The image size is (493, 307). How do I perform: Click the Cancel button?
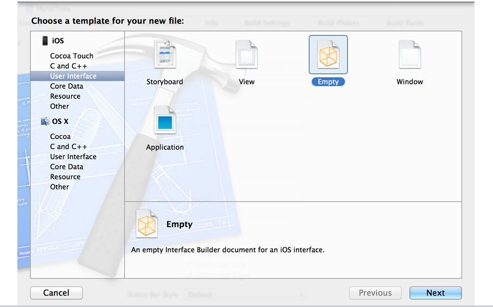click(56, 292)
